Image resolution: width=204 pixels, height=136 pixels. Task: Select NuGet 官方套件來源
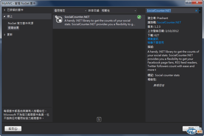tap(21, 23)
